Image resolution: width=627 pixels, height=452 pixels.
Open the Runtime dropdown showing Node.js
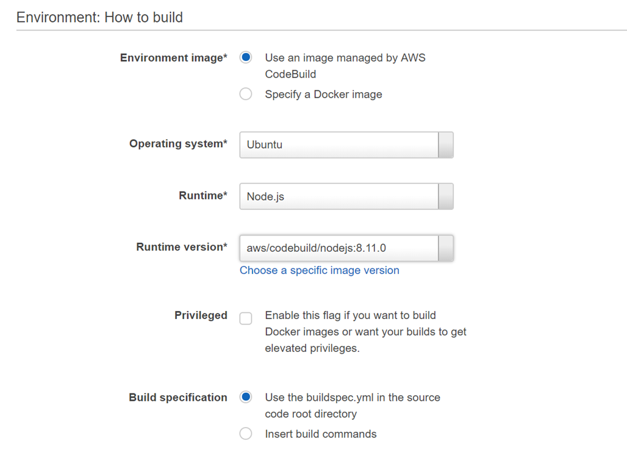(x=339, y=196)
